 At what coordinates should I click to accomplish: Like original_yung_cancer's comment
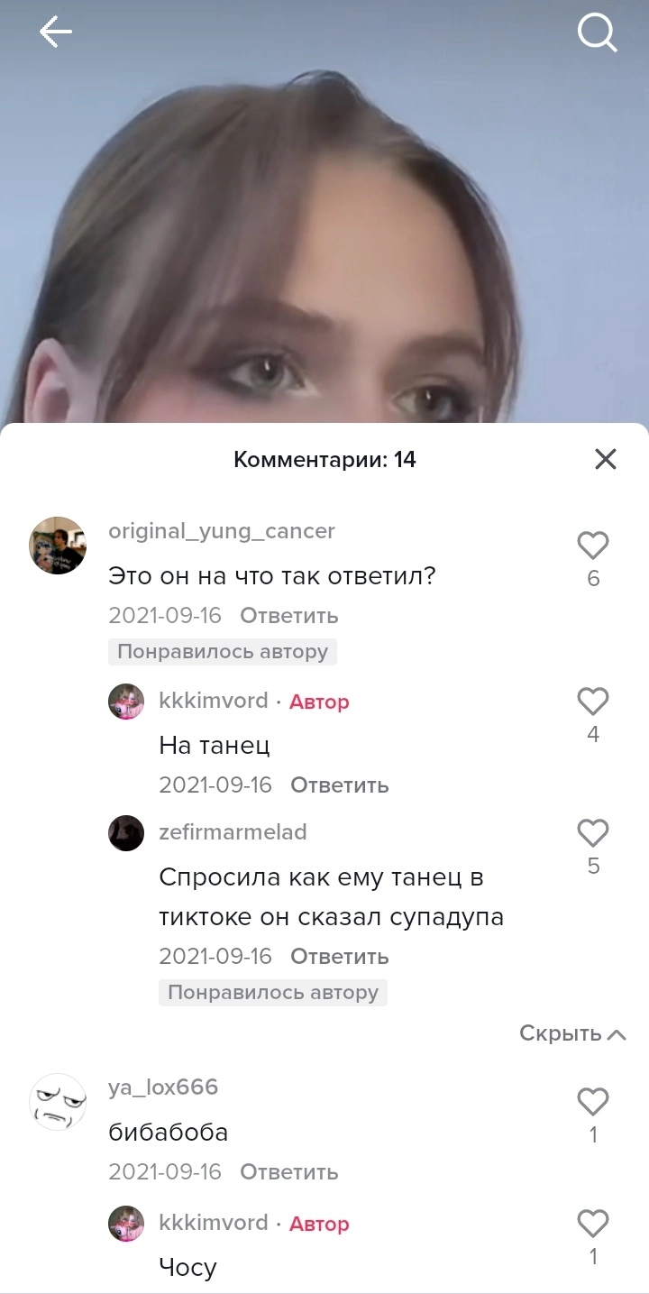pyautogui.click(x=593, y=546)
